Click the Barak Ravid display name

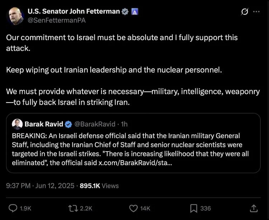point(44,124)
